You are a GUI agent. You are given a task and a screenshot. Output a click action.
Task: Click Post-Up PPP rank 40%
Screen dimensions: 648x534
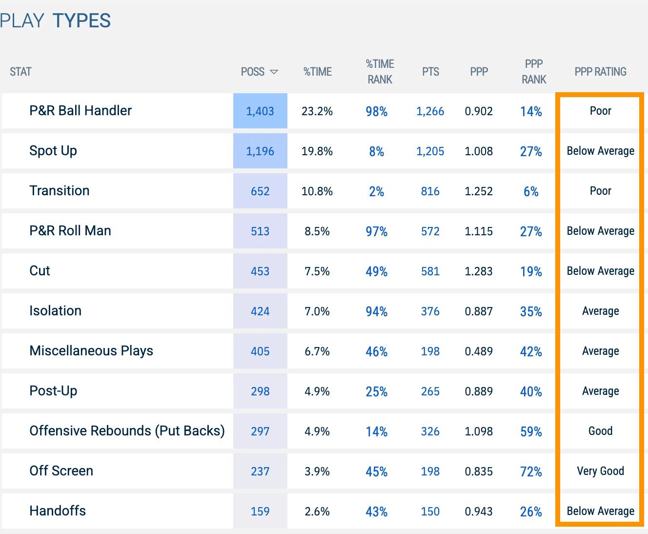(531, 391)
